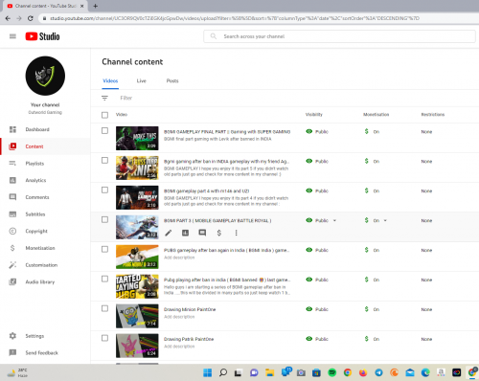Open PUBG gameplay after ban again title
This screenshot has width=479, height=381.
[x=227, y=251]
